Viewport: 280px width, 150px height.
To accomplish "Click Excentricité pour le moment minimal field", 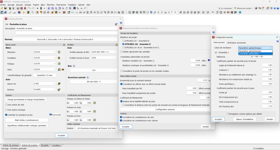I will tap(203, 80).
